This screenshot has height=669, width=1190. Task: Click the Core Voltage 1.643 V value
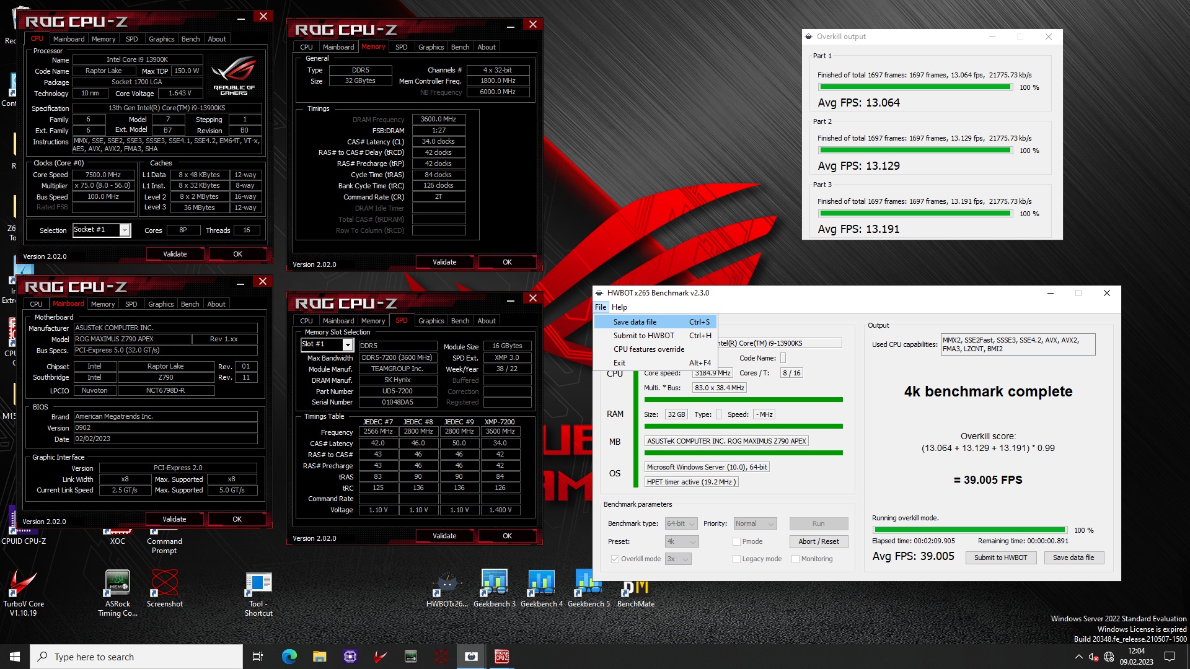180,94
